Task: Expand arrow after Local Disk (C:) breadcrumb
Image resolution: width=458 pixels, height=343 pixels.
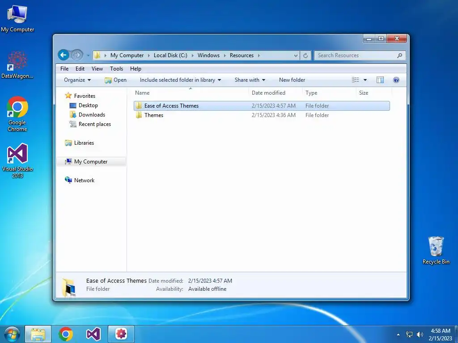Action: tap(192, 55)
